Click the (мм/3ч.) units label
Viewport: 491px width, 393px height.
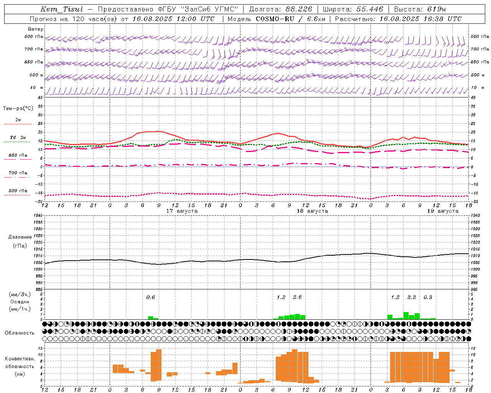coord(20,295)
